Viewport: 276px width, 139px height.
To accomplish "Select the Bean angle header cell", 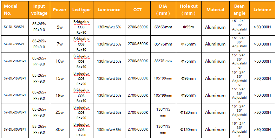I will [239, 10].
